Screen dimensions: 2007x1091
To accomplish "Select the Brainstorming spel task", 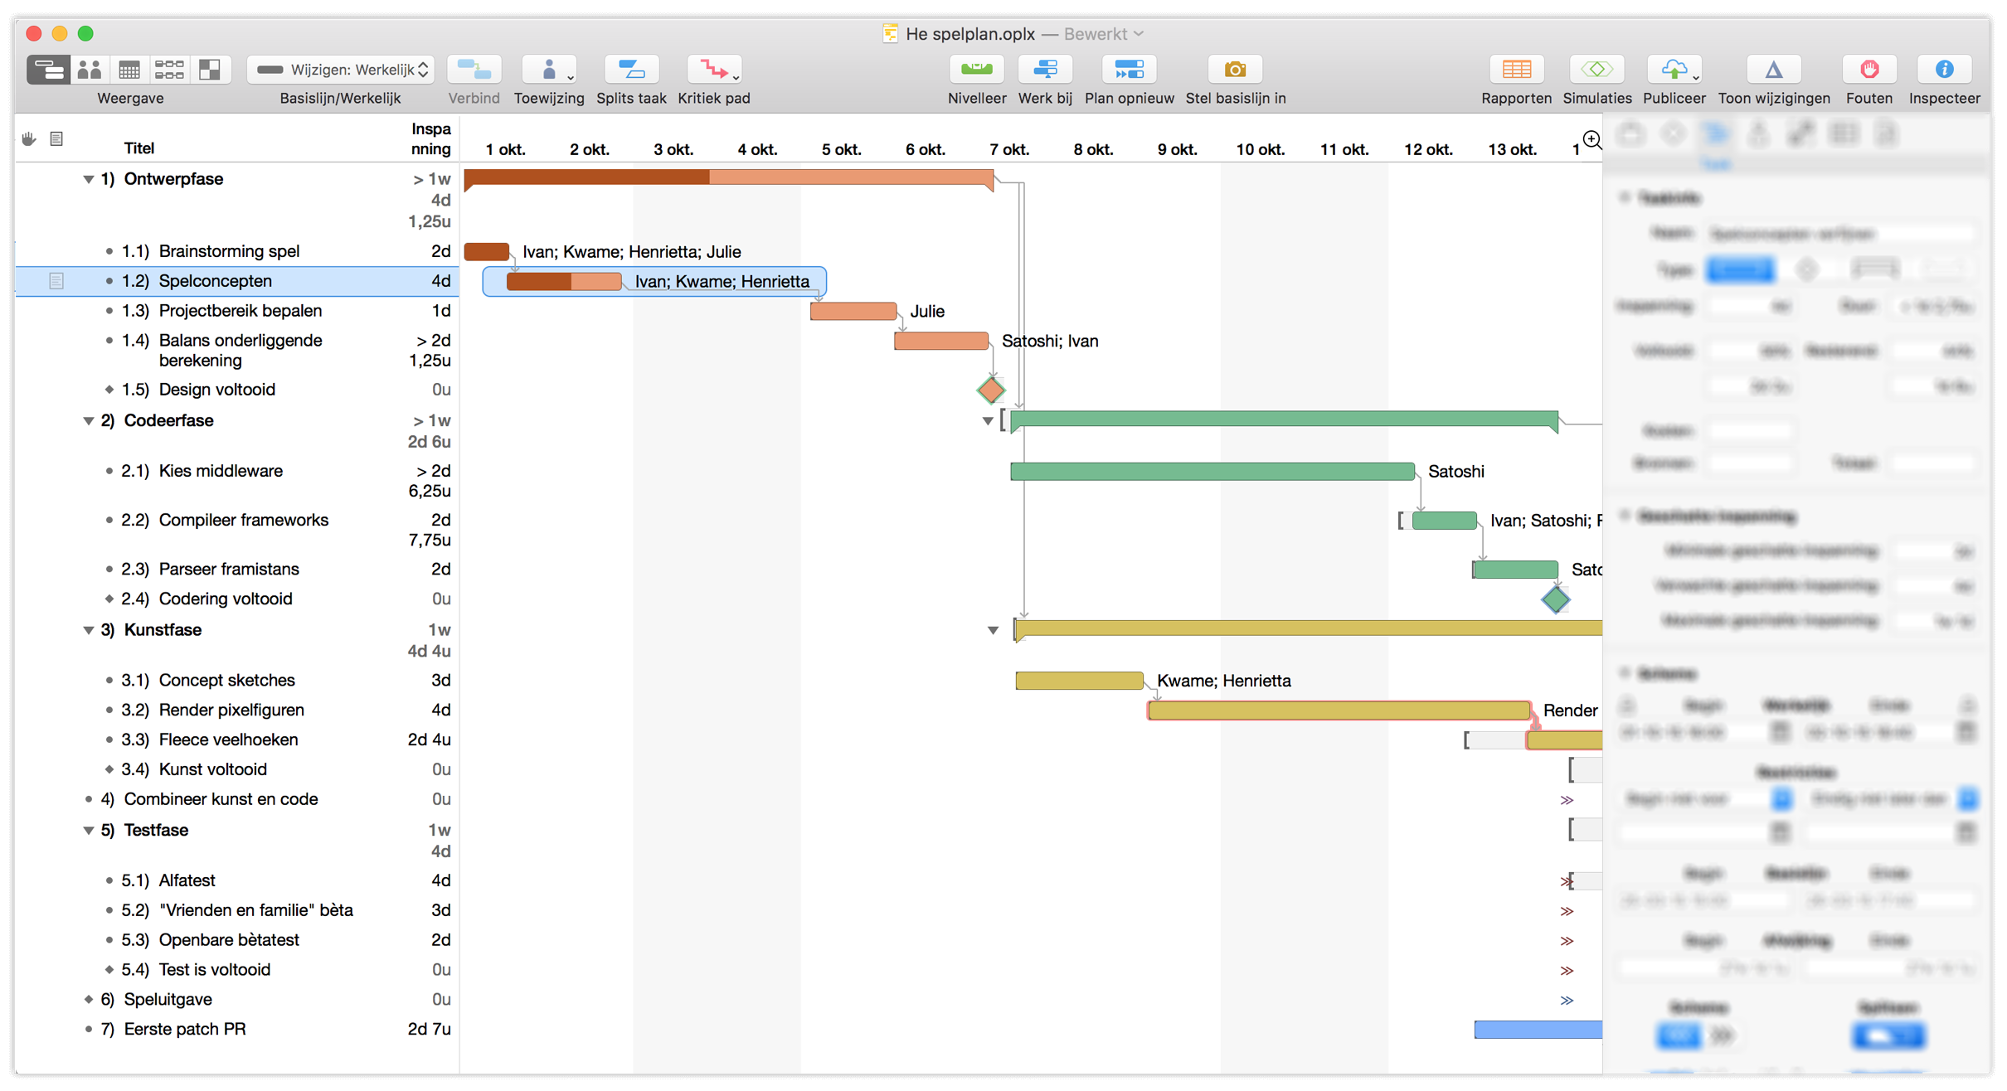I will pyautogui.click(x=229, y=251).
